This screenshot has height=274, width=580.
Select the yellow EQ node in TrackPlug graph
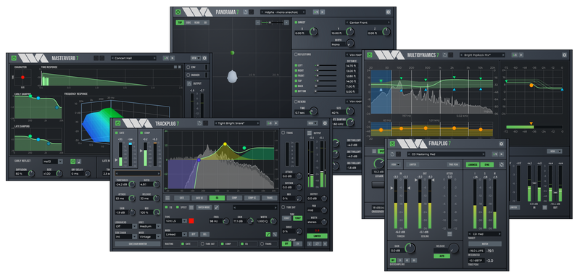tap(225, 144)
